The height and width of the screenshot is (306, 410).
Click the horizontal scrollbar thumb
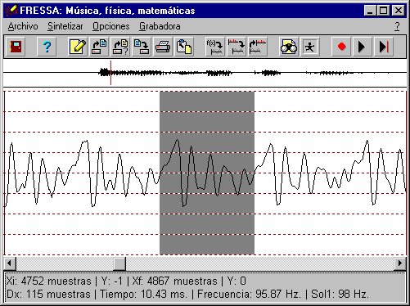point(119,263)
